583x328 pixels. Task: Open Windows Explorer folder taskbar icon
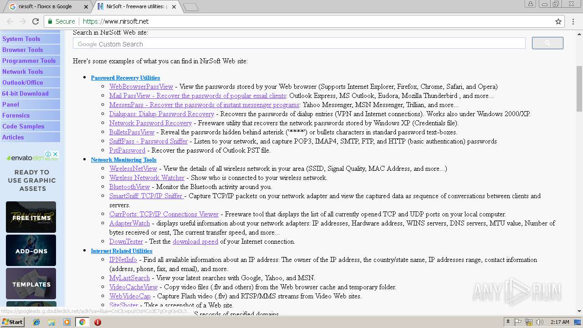(x=51, y=322)
